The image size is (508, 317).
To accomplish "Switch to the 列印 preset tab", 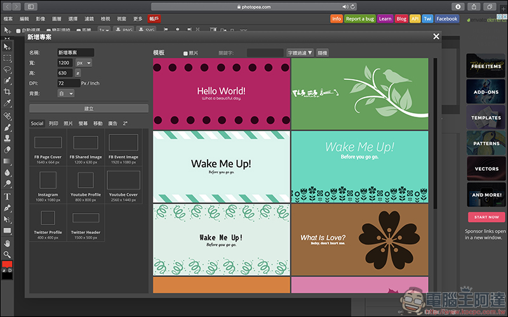I will pyautogui.click(x=53, y=123).
